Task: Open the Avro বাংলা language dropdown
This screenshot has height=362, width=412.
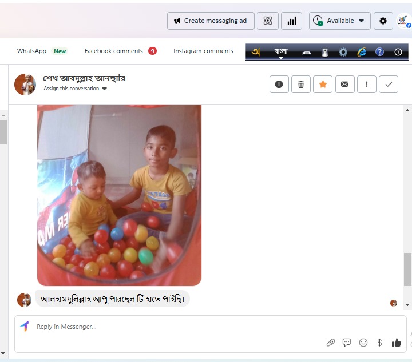Action: 281,52
